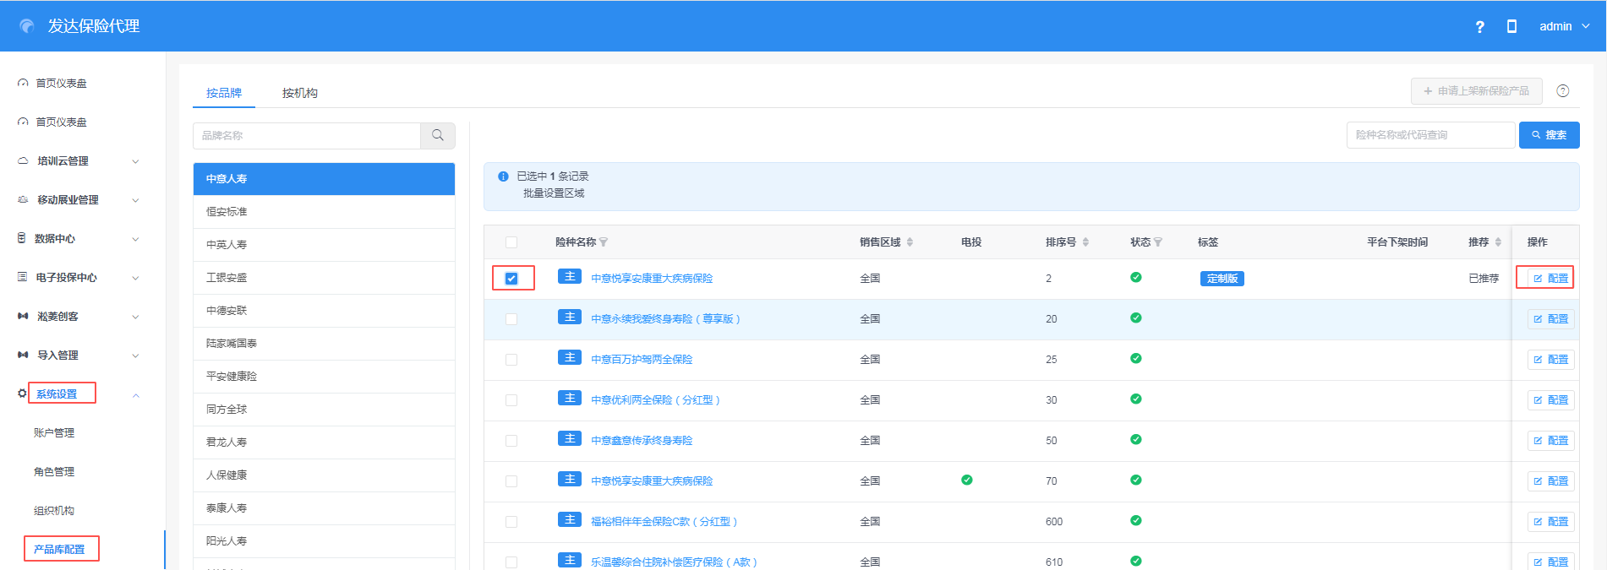This screenshot has width=1607, height=570.
Task: Open the admin user dropdown
Action: pos(1564,27)
